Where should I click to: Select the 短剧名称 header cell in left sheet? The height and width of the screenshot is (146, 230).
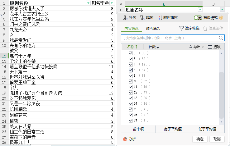[50, 3]
